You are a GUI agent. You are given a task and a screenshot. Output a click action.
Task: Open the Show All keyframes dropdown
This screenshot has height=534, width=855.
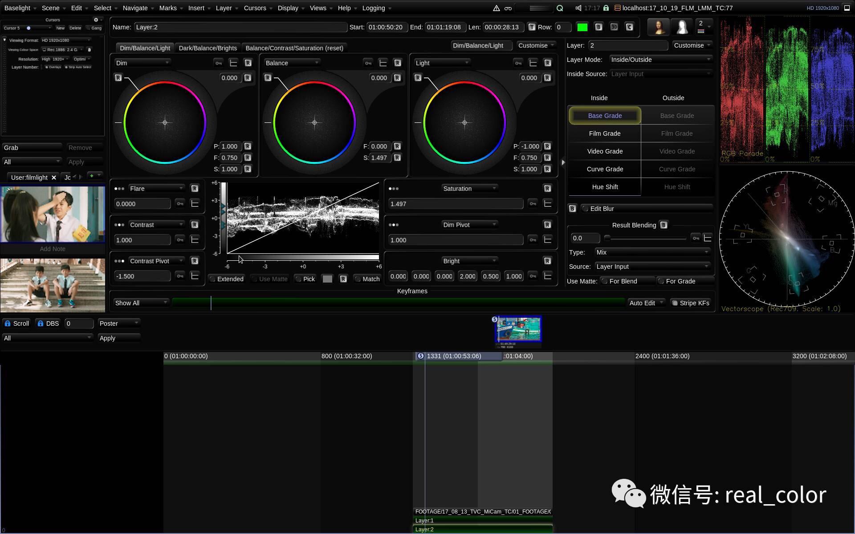pyautogui.click(x=141, y=303)
